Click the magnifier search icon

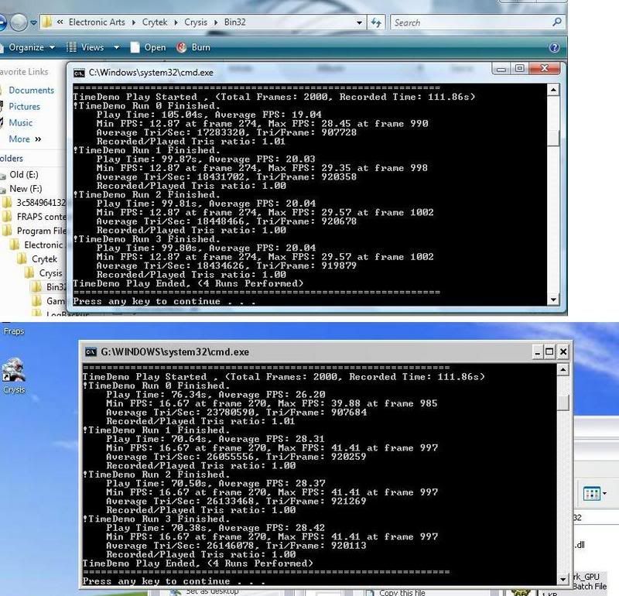(x=557, y=22)
